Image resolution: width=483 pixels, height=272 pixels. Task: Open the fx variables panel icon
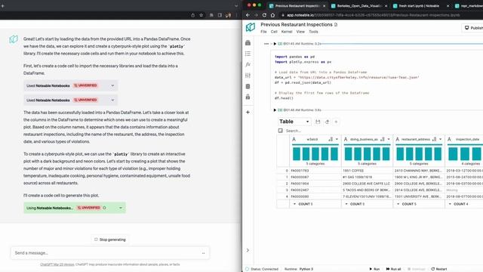coord(248,64)
